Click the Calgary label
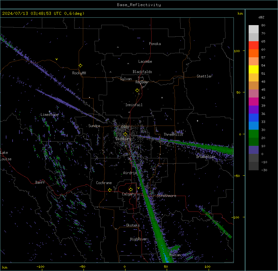This screenshot has height=271, width=278. [129, 194]
